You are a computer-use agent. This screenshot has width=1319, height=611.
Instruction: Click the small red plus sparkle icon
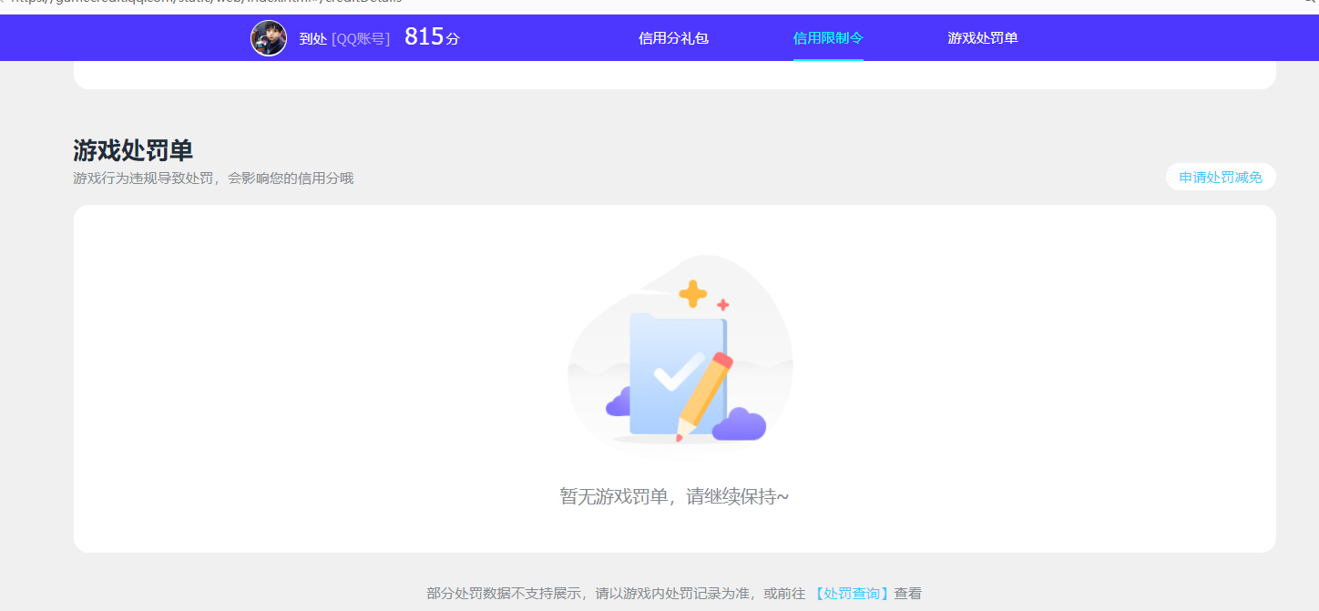point(722,303)
